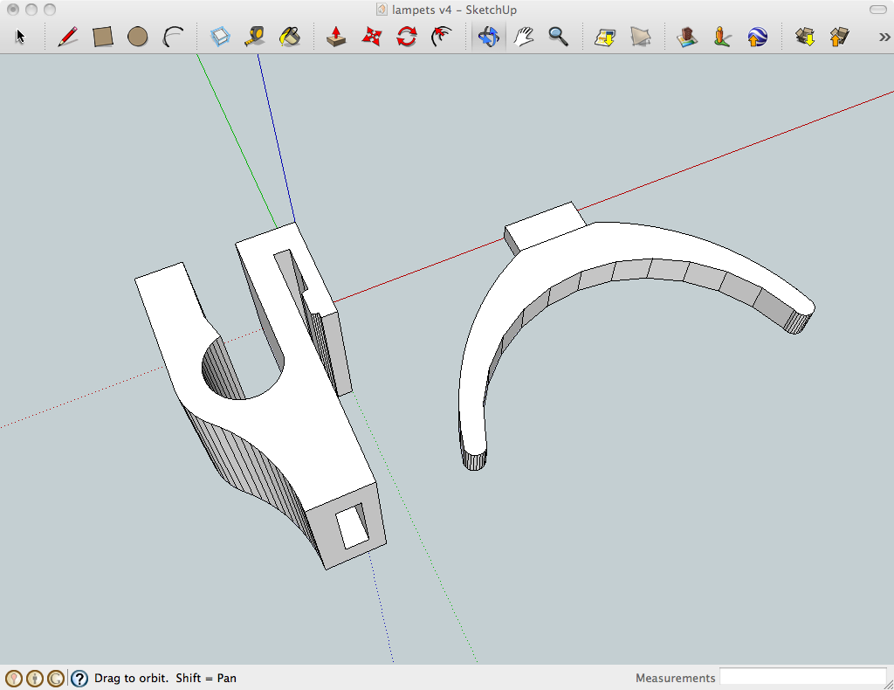The width and height of the screenshot is (894, 690).
Task: Choose the Paint Bucket tool
Action: [x=289, y=37]
